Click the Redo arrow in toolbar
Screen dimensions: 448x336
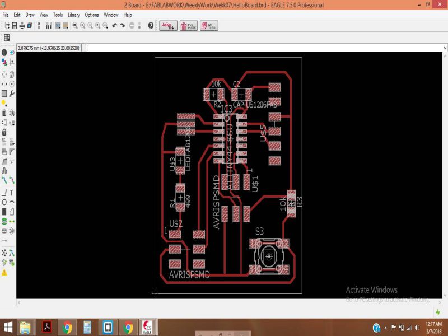point(123,25)
